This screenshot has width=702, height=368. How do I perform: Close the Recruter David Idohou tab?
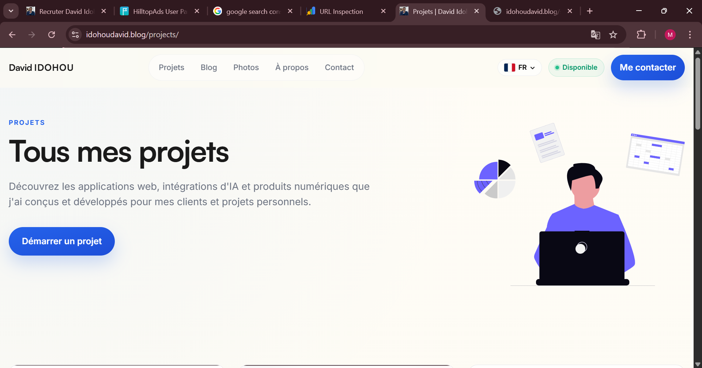pyautogui.click(x=104, y=11)
